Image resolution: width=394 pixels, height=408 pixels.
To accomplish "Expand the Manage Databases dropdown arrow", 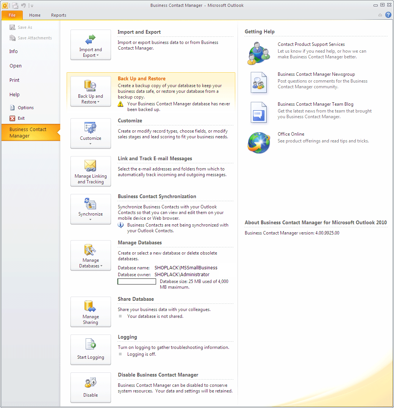I will (101, 266).
